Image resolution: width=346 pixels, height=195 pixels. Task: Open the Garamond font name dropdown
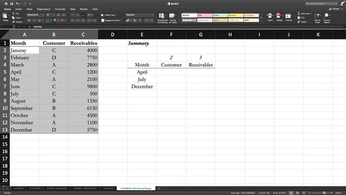[x=36, y=15]
